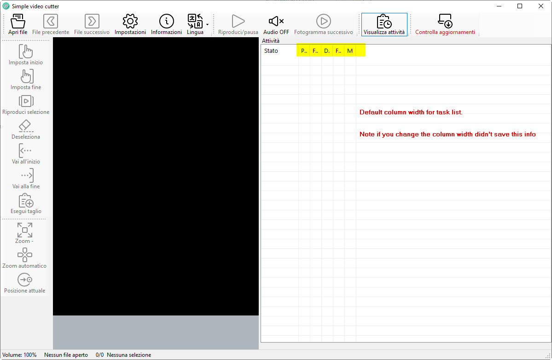The width and height of the screenshot is (552, 360).
Task: Check the Volume 100% status indicator
Action: click(x=19, y=354)
